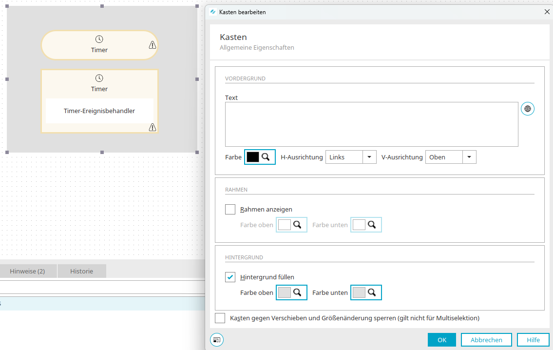Click the magnifier of Rahmen Farbe oben

[297, 225]
